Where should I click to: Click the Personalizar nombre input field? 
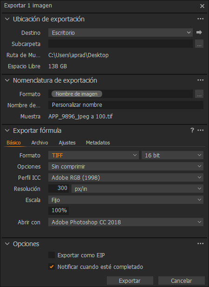click(x=126, y=105)
